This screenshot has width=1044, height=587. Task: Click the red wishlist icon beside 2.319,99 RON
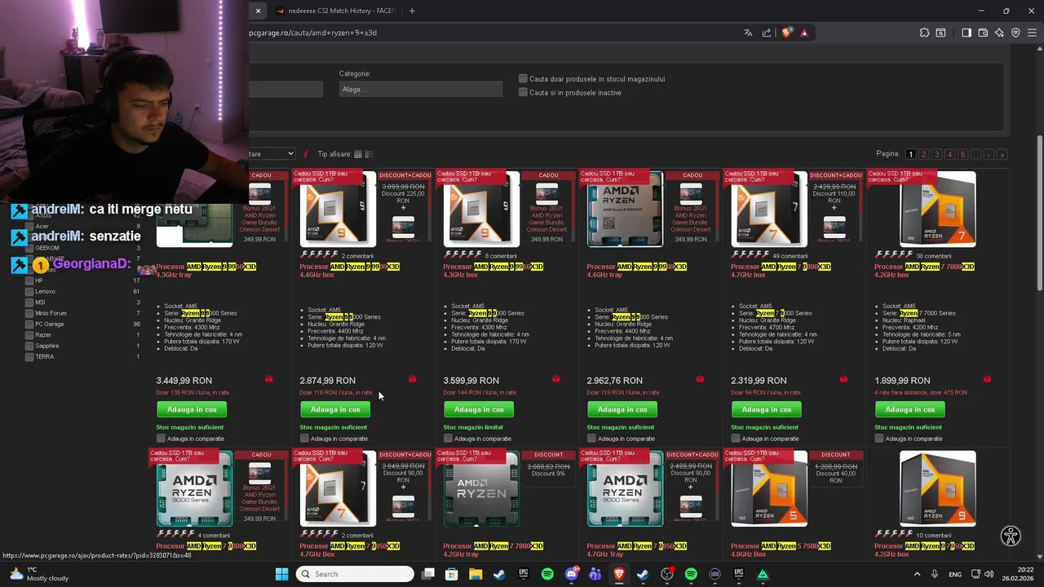tap(843, 379)
